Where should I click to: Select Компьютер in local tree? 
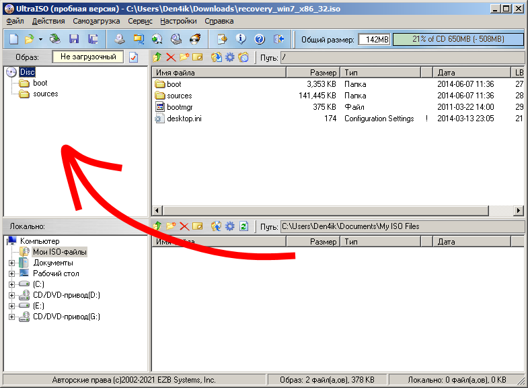tap(40, 241)
